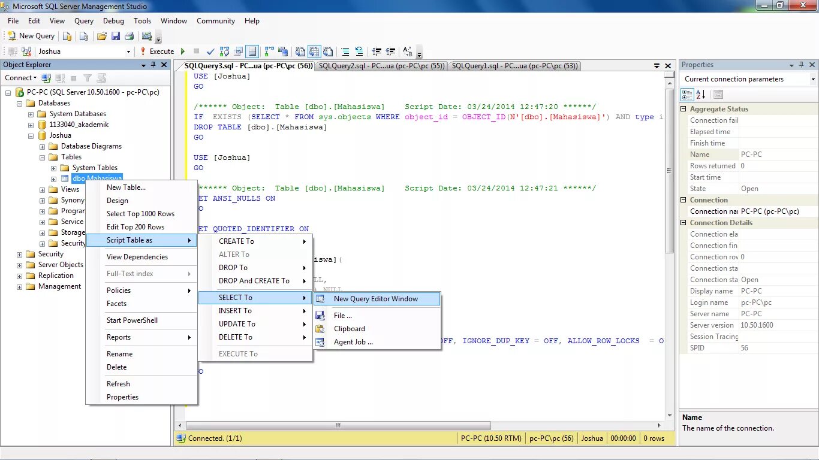
Task: Collapse the Joshua database node
Action: click(31, 135)
